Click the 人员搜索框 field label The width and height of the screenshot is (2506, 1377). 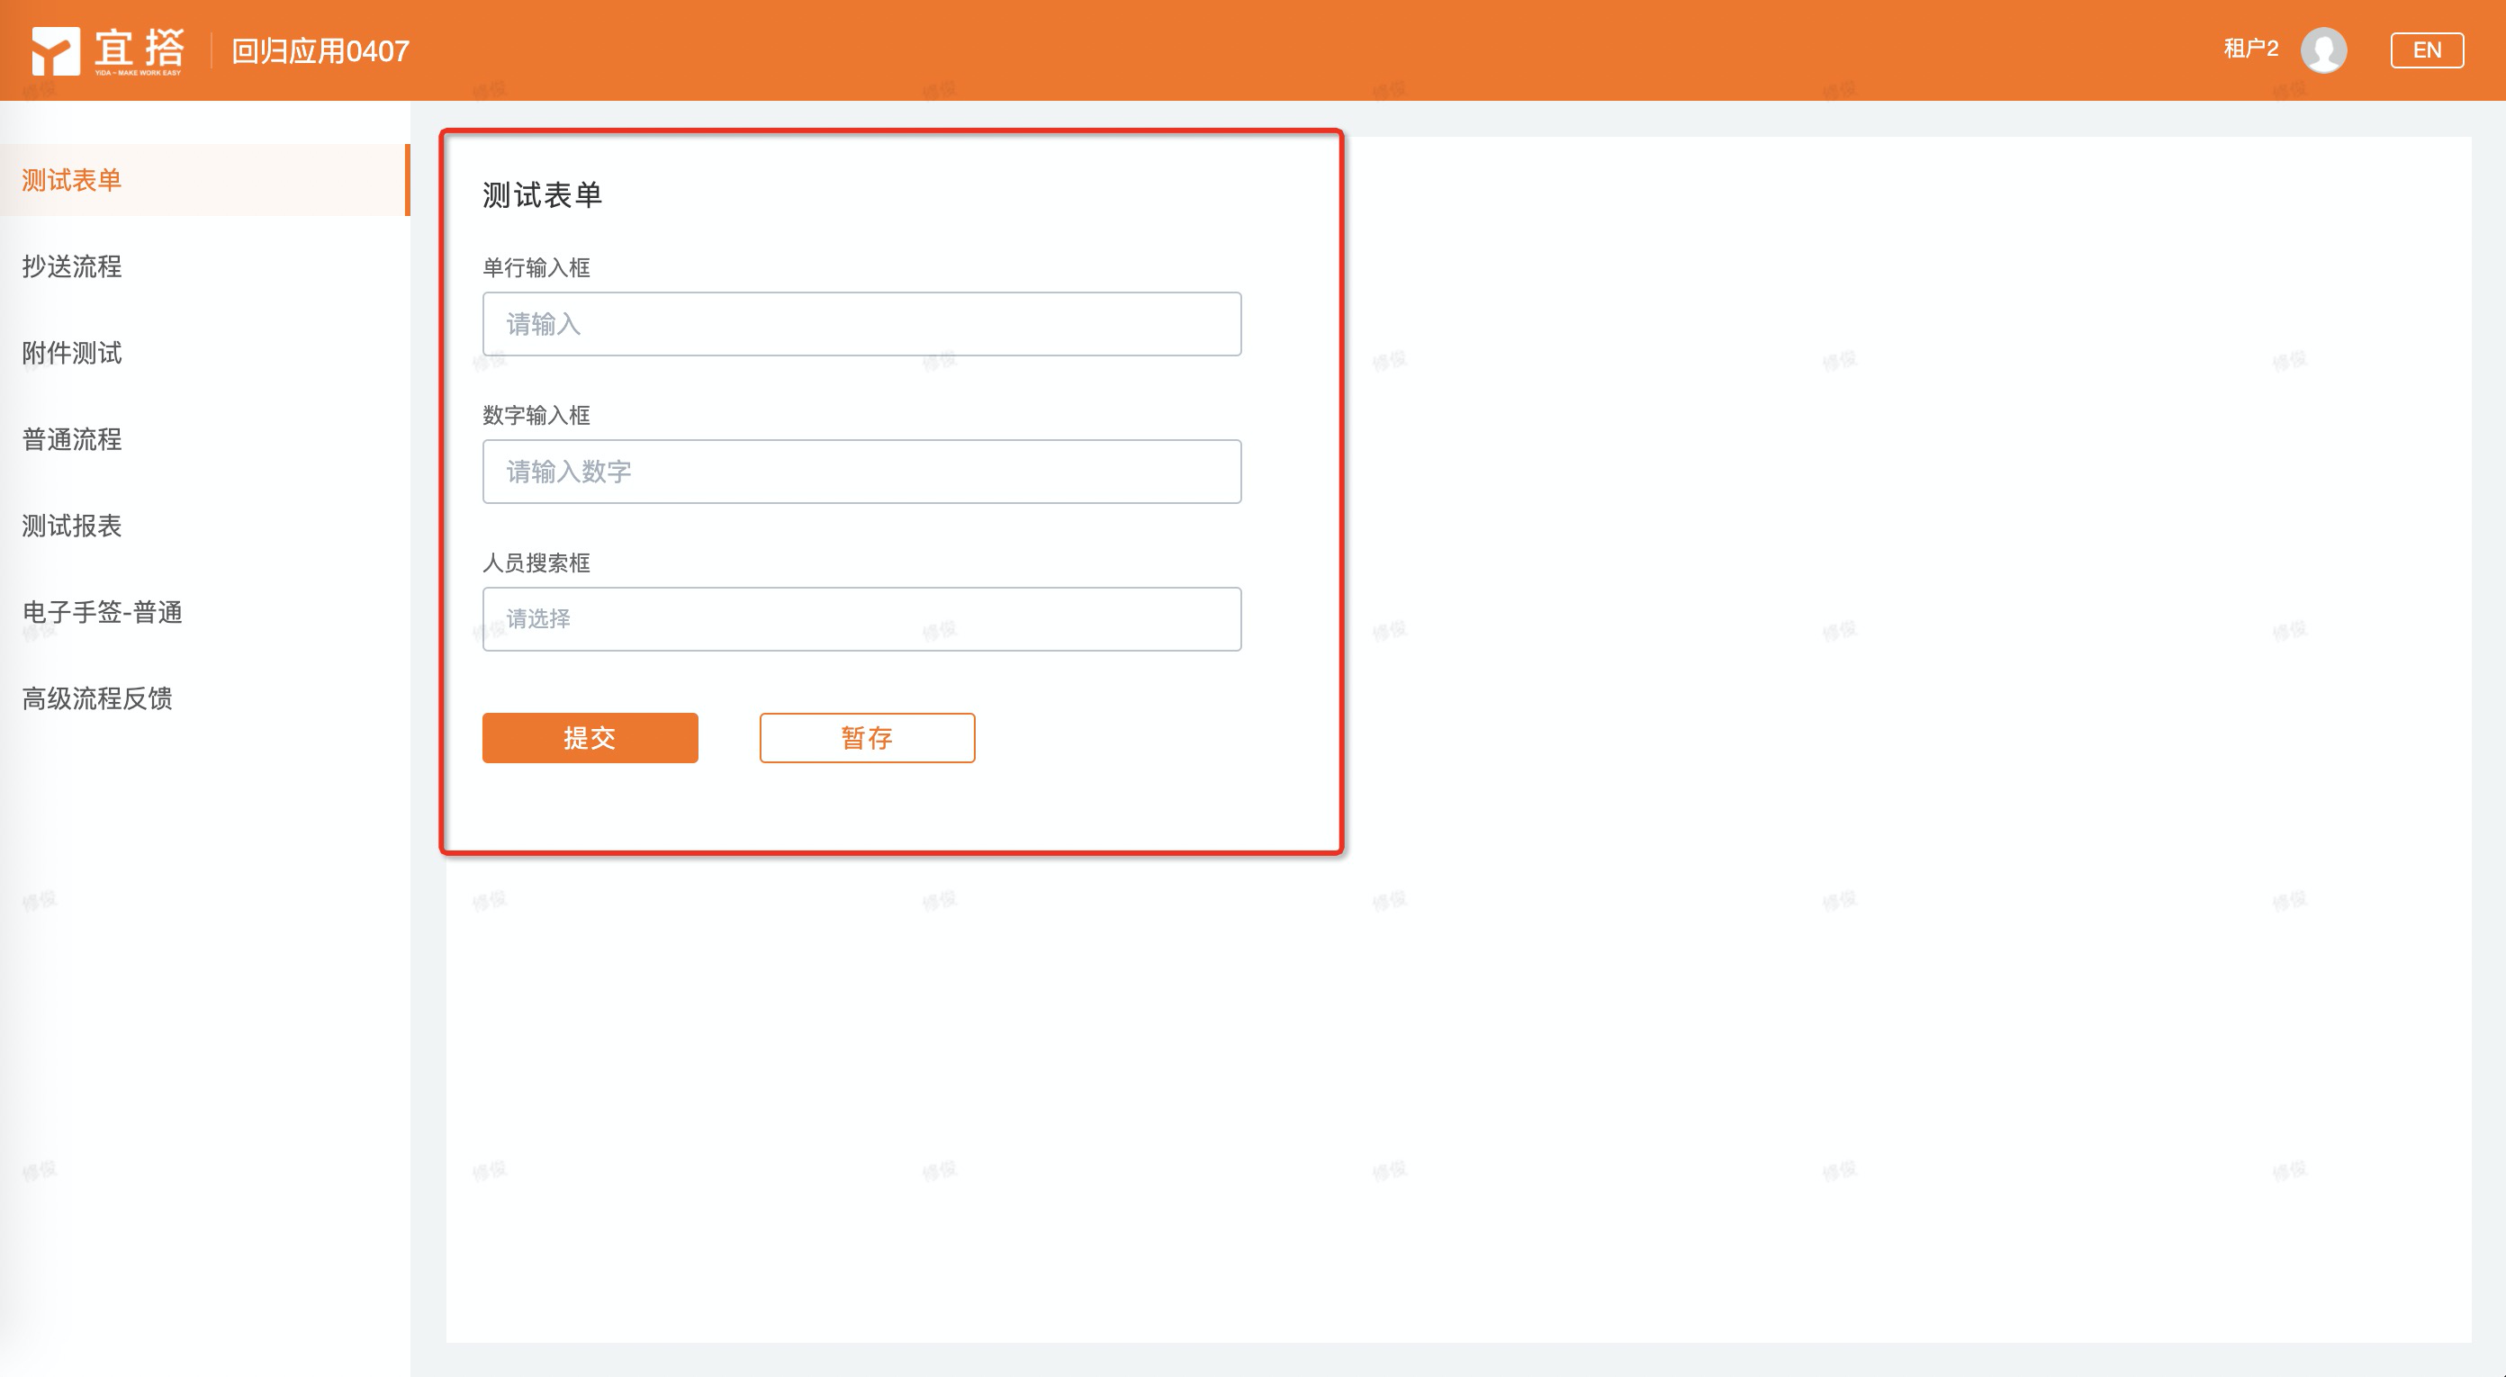536,563
